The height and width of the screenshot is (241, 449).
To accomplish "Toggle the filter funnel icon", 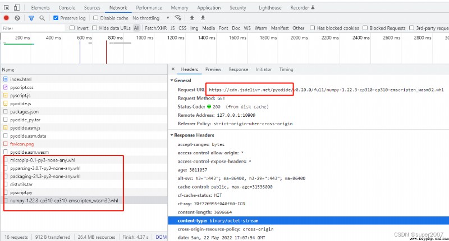I will coord(31,18).
